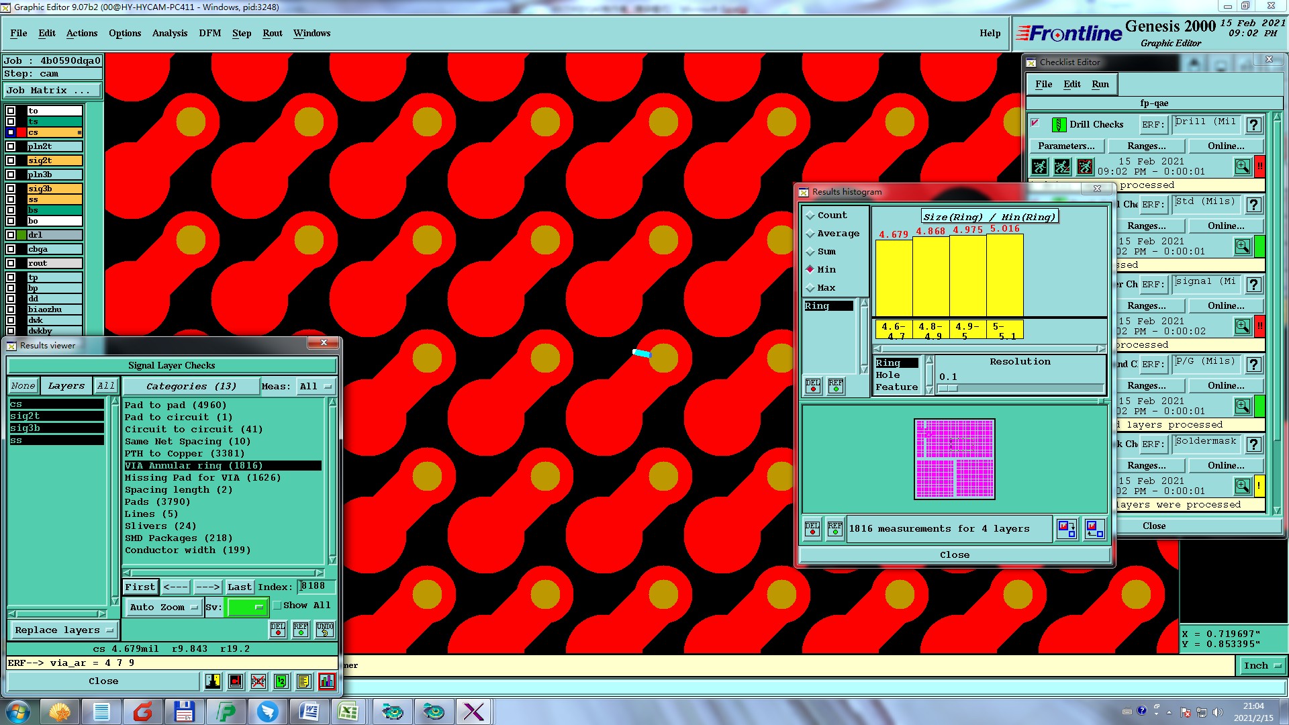Open the Inch units dropdown
The image size is (1289, 725).
(1262, 666)
